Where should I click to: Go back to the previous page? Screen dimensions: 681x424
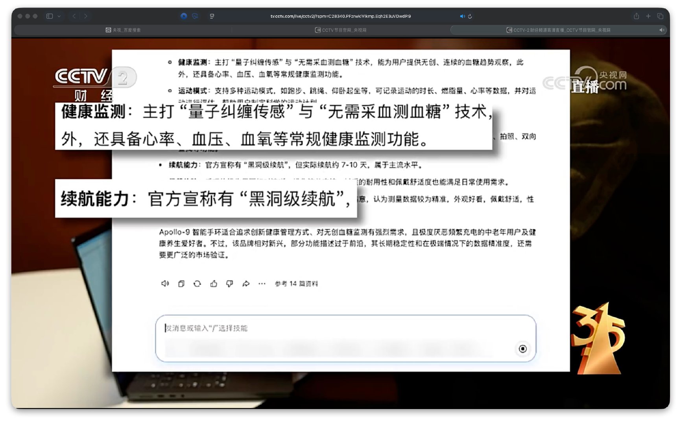coord(74,16)
